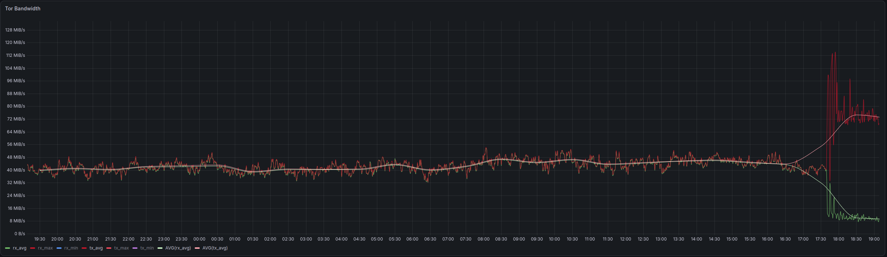The image size is (887, 257).
Task: Open the Tor Bandwidth panel title menu
Action: (x=23, y=9)
